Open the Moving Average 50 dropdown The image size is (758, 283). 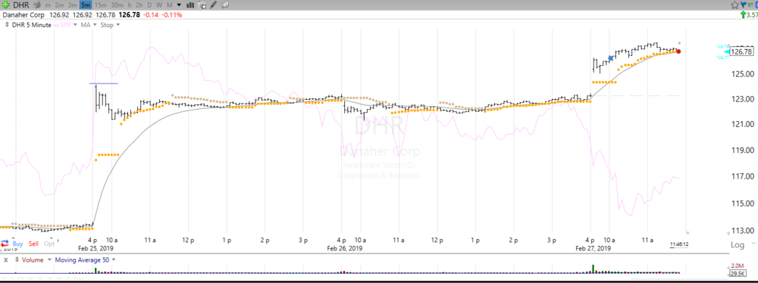pyautogui.click(x=114, y=260)
